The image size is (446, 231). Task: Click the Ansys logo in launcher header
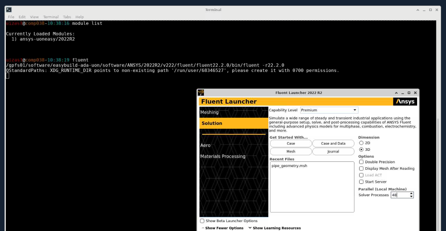click(x=405, y=102)
